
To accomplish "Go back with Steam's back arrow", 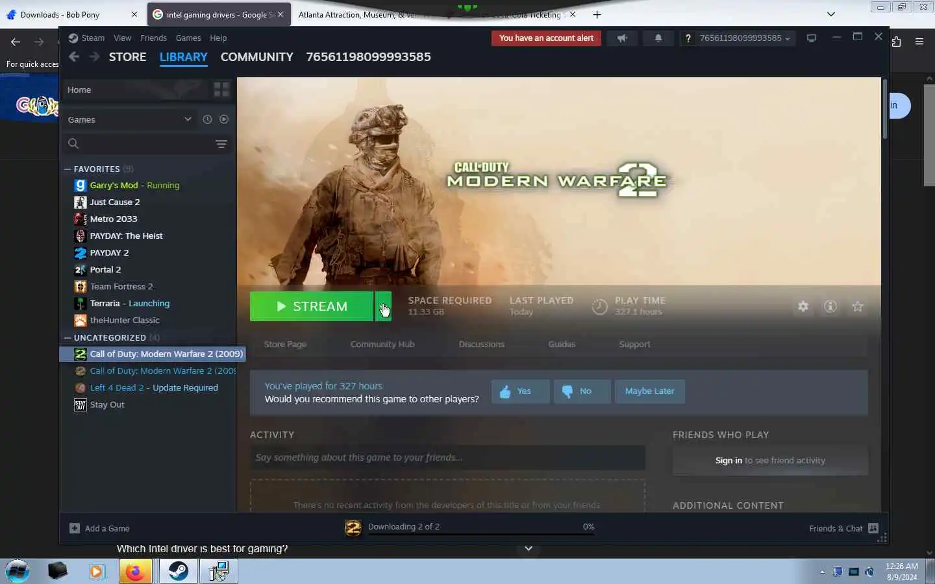I will coord(74,57).
